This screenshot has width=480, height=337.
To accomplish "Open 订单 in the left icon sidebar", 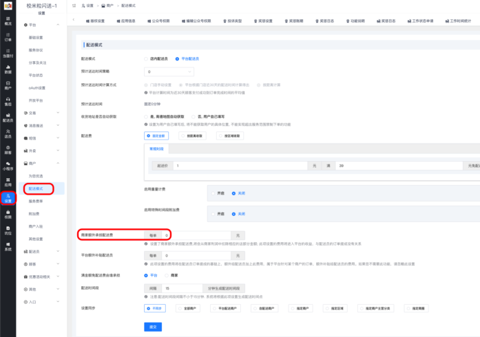I will click(8, 36).
